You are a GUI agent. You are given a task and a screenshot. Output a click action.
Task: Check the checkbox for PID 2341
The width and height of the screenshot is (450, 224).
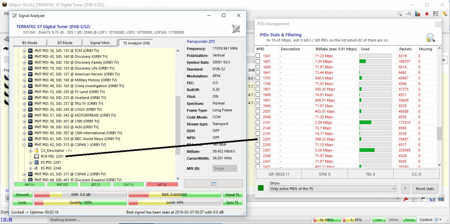click(x=258, y=161)
